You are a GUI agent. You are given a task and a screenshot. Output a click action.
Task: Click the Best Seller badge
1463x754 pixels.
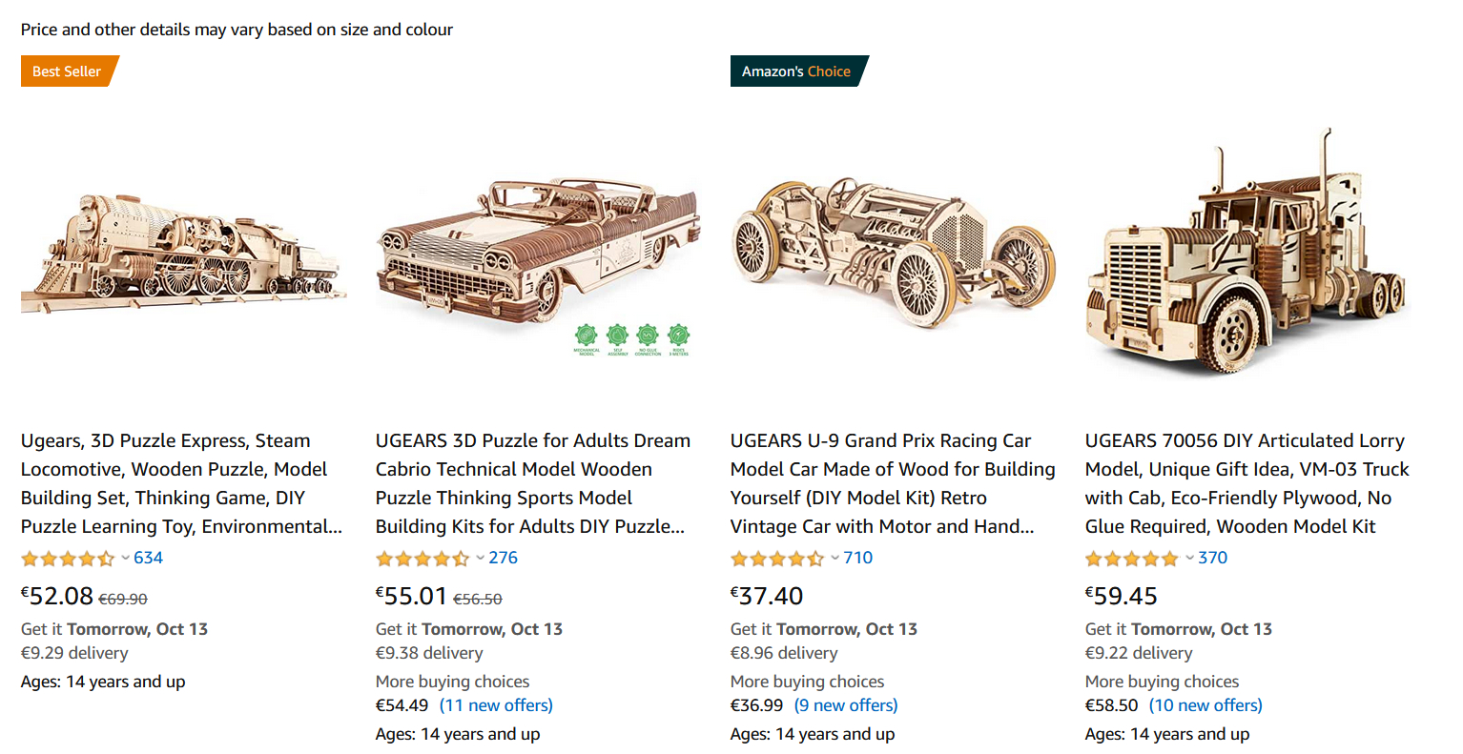(67, 71)
